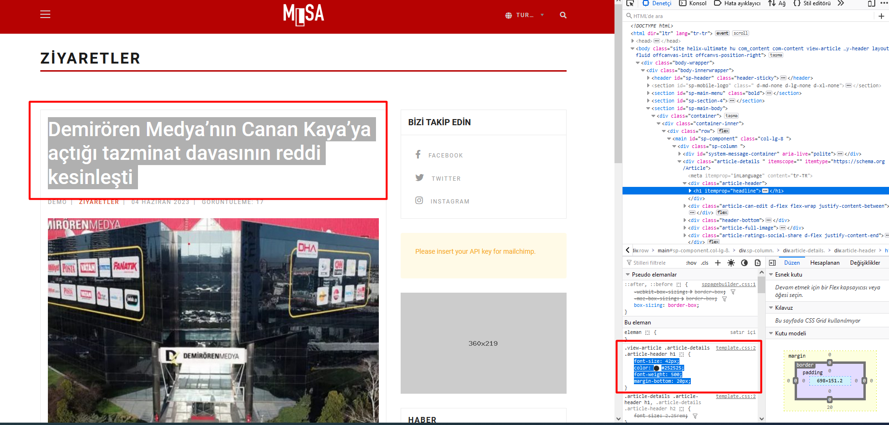Click the MISA logo
Screen dimensions: 889x425
pyautogui.click(x=303, y=14)
